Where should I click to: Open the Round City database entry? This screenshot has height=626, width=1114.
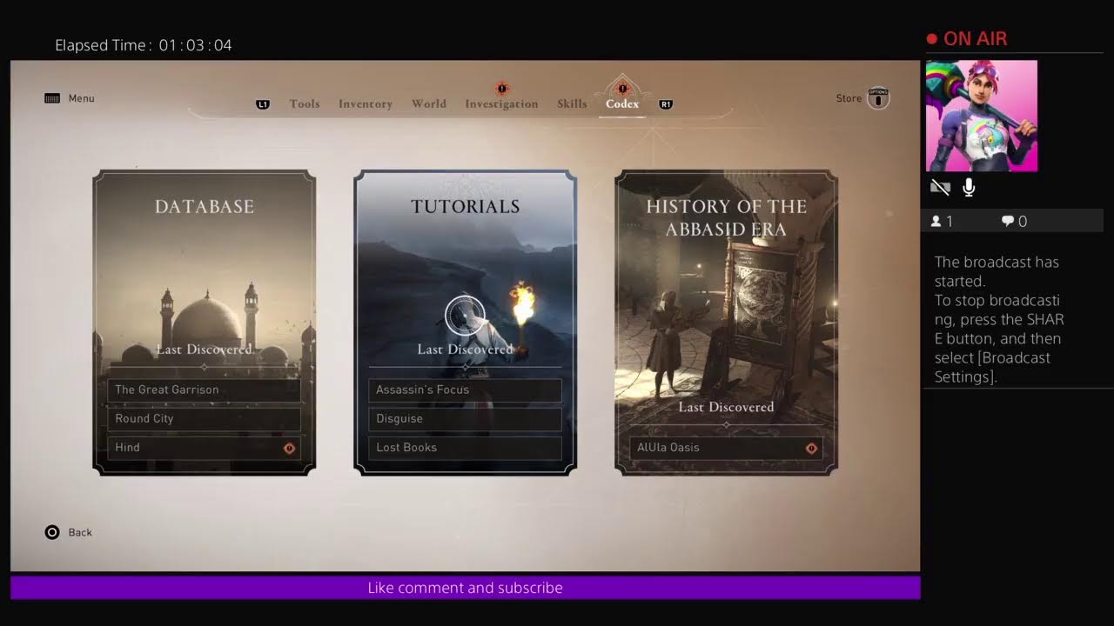point(204,418)
